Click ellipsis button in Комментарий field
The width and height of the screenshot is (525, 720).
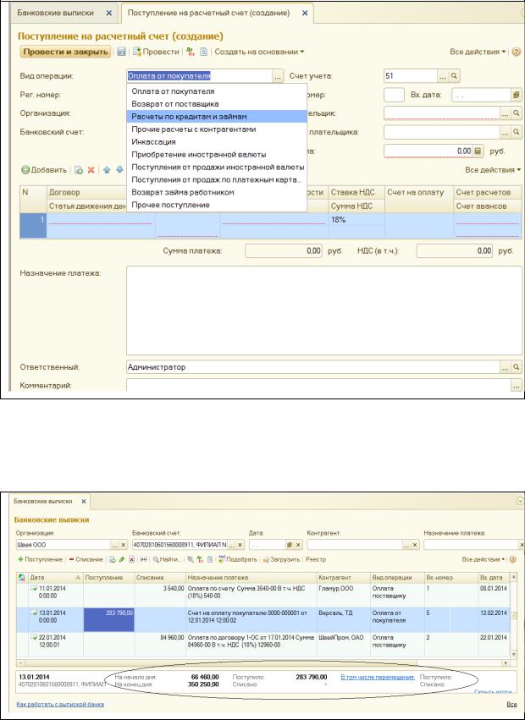coord(517,386)
